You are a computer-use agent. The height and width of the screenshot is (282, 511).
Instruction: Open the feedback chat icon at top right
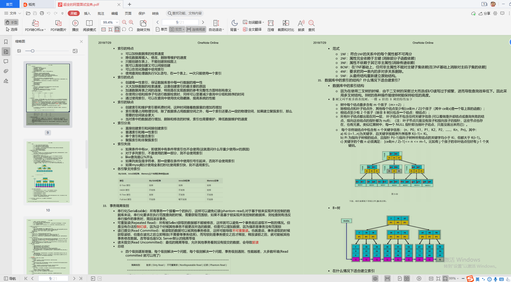(502, 13)
